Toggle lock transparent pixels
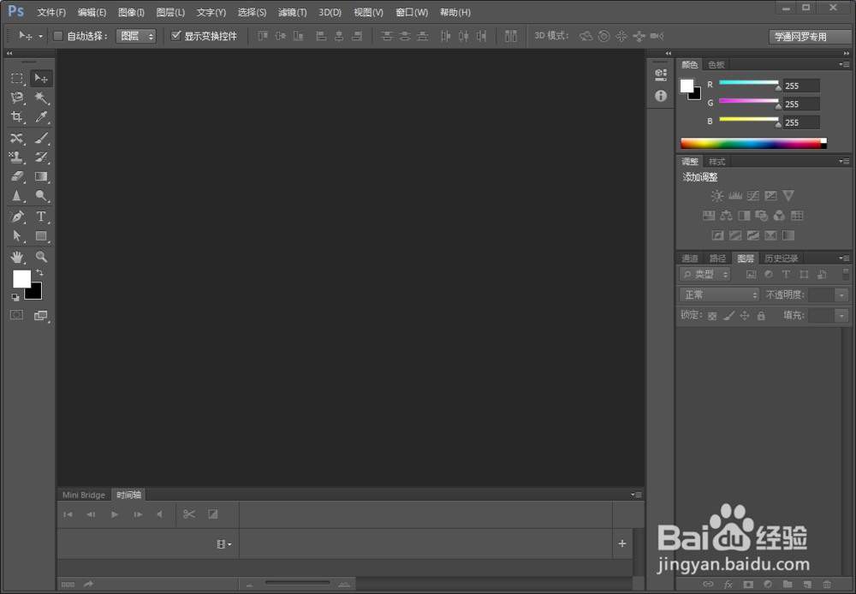856x594 pixels. tap(712, 316)
